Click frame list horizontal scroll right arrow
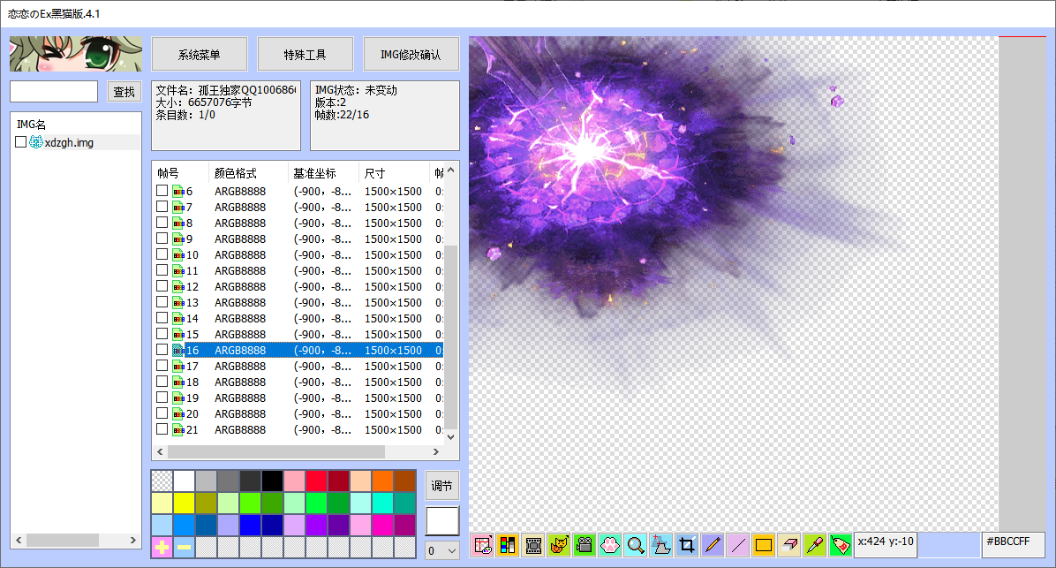 point(436,451)
